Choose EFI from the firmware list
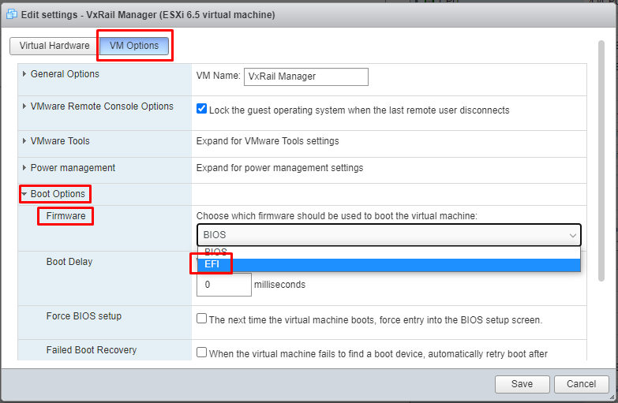The image size is (618, 403). pyautogui.click(x=212, y=264)
